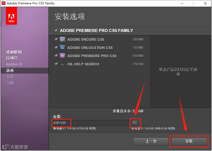
Task: Click the E: drive space info text
Action: 153,128
